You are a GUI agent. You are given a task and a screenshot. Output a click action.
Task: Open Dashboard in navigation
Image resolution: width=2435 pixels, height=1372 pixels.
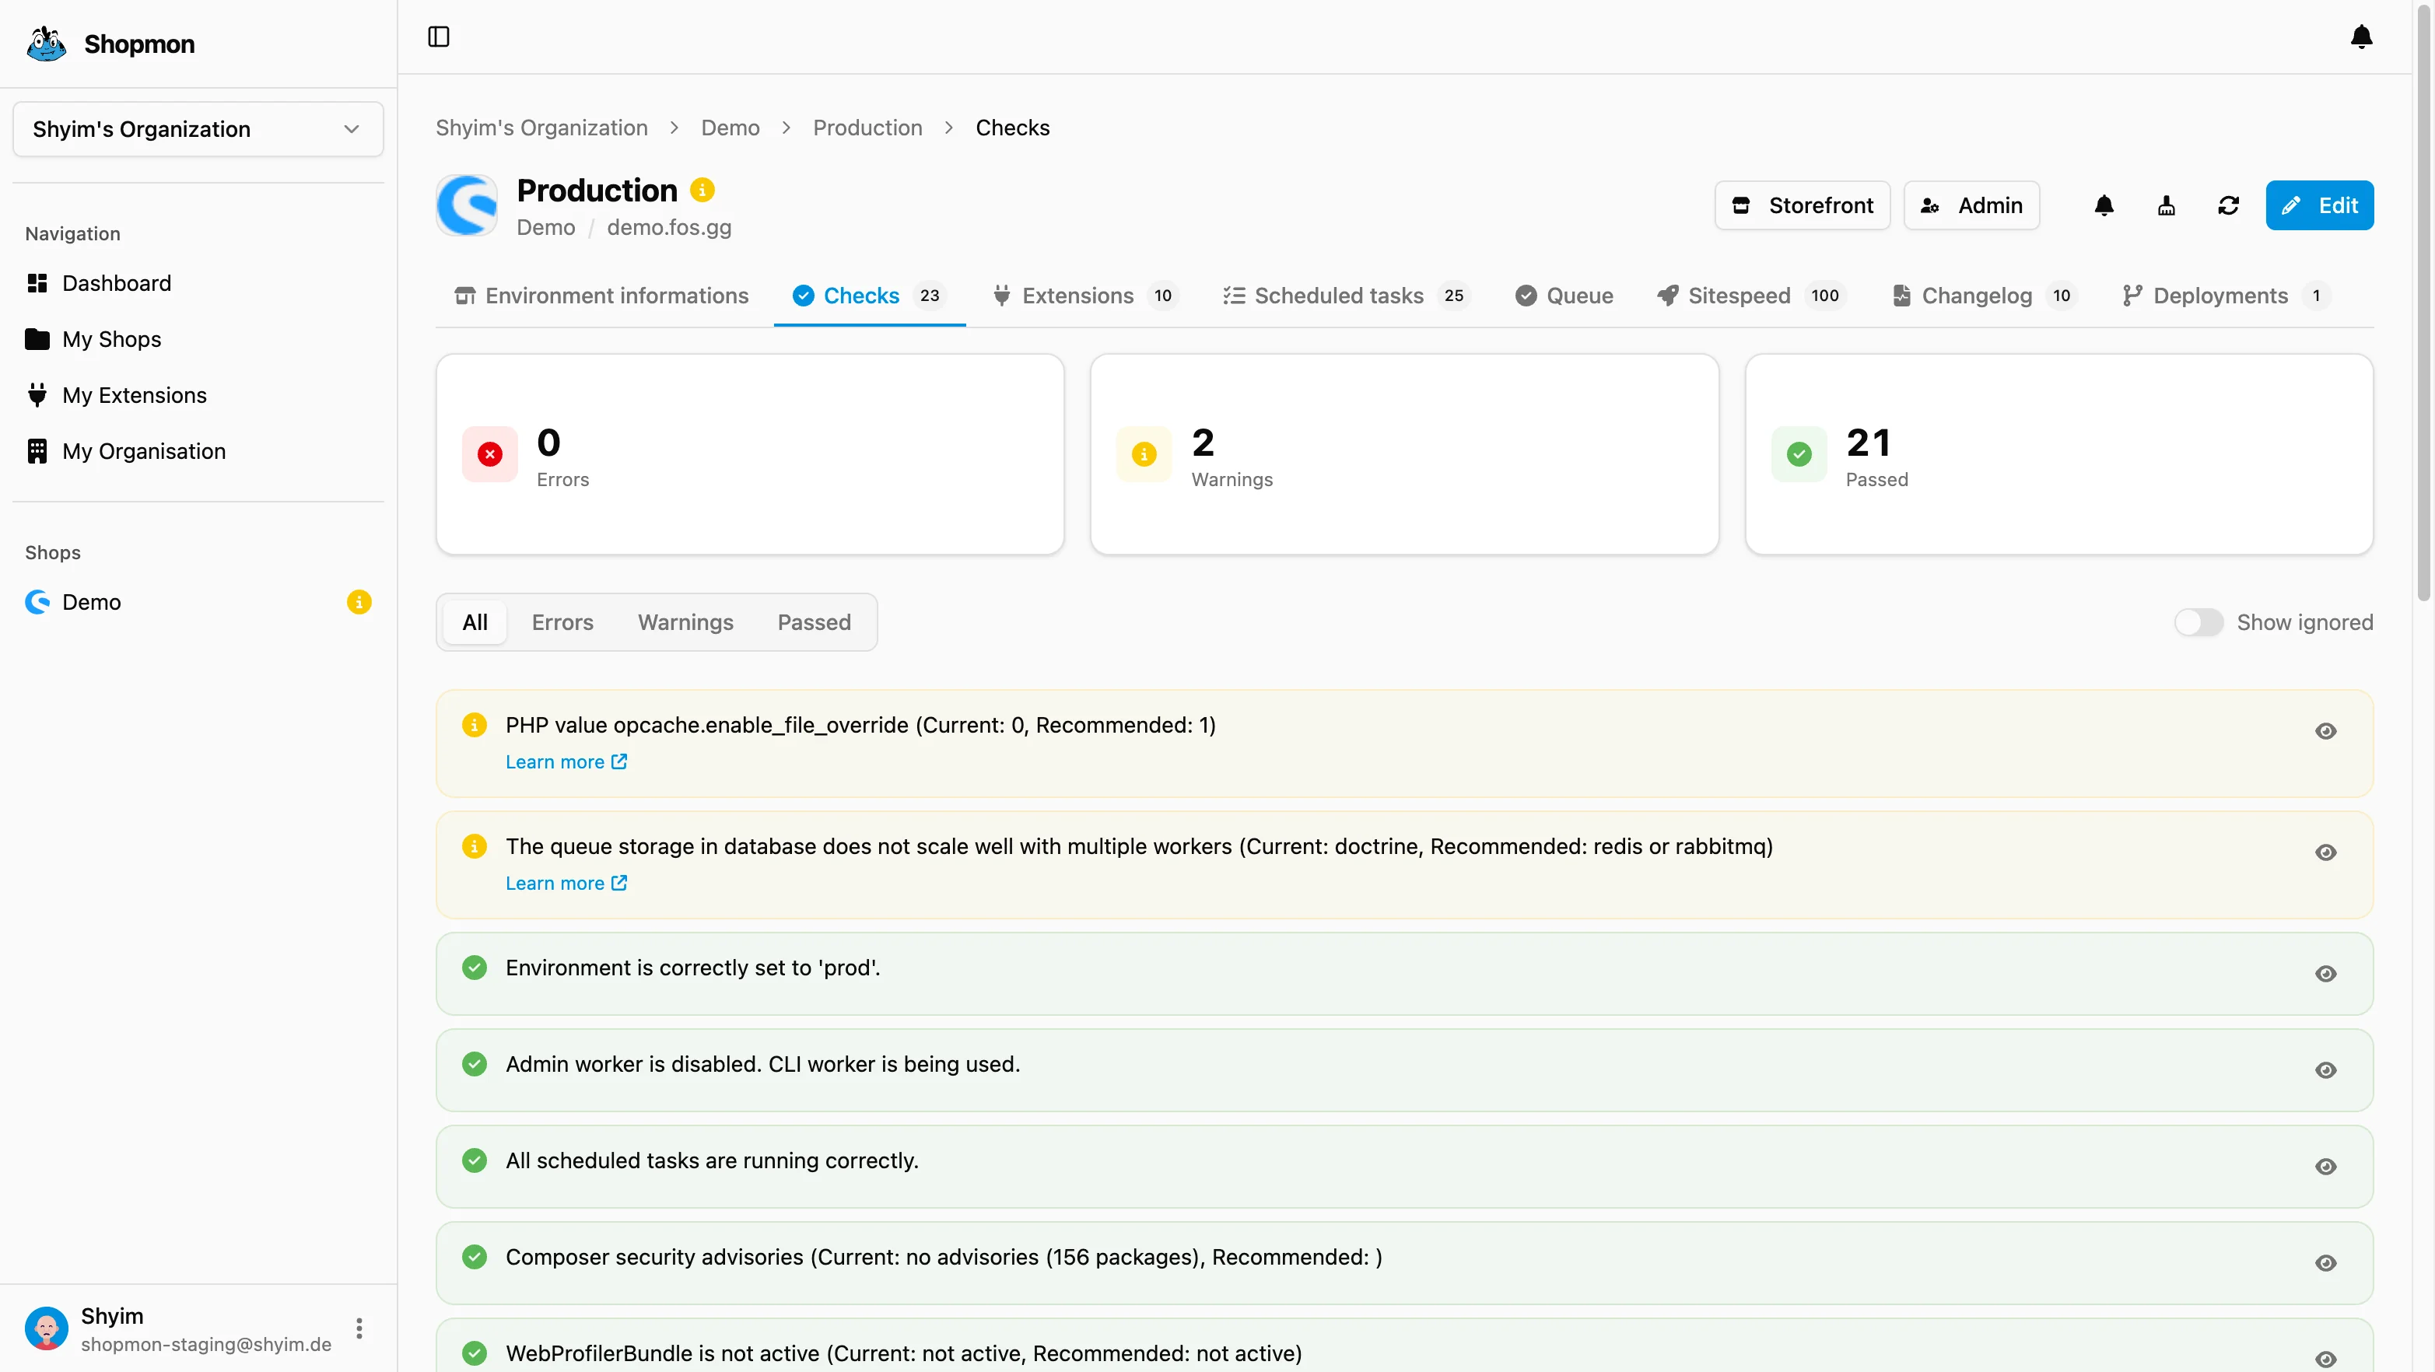click(198, 283)
